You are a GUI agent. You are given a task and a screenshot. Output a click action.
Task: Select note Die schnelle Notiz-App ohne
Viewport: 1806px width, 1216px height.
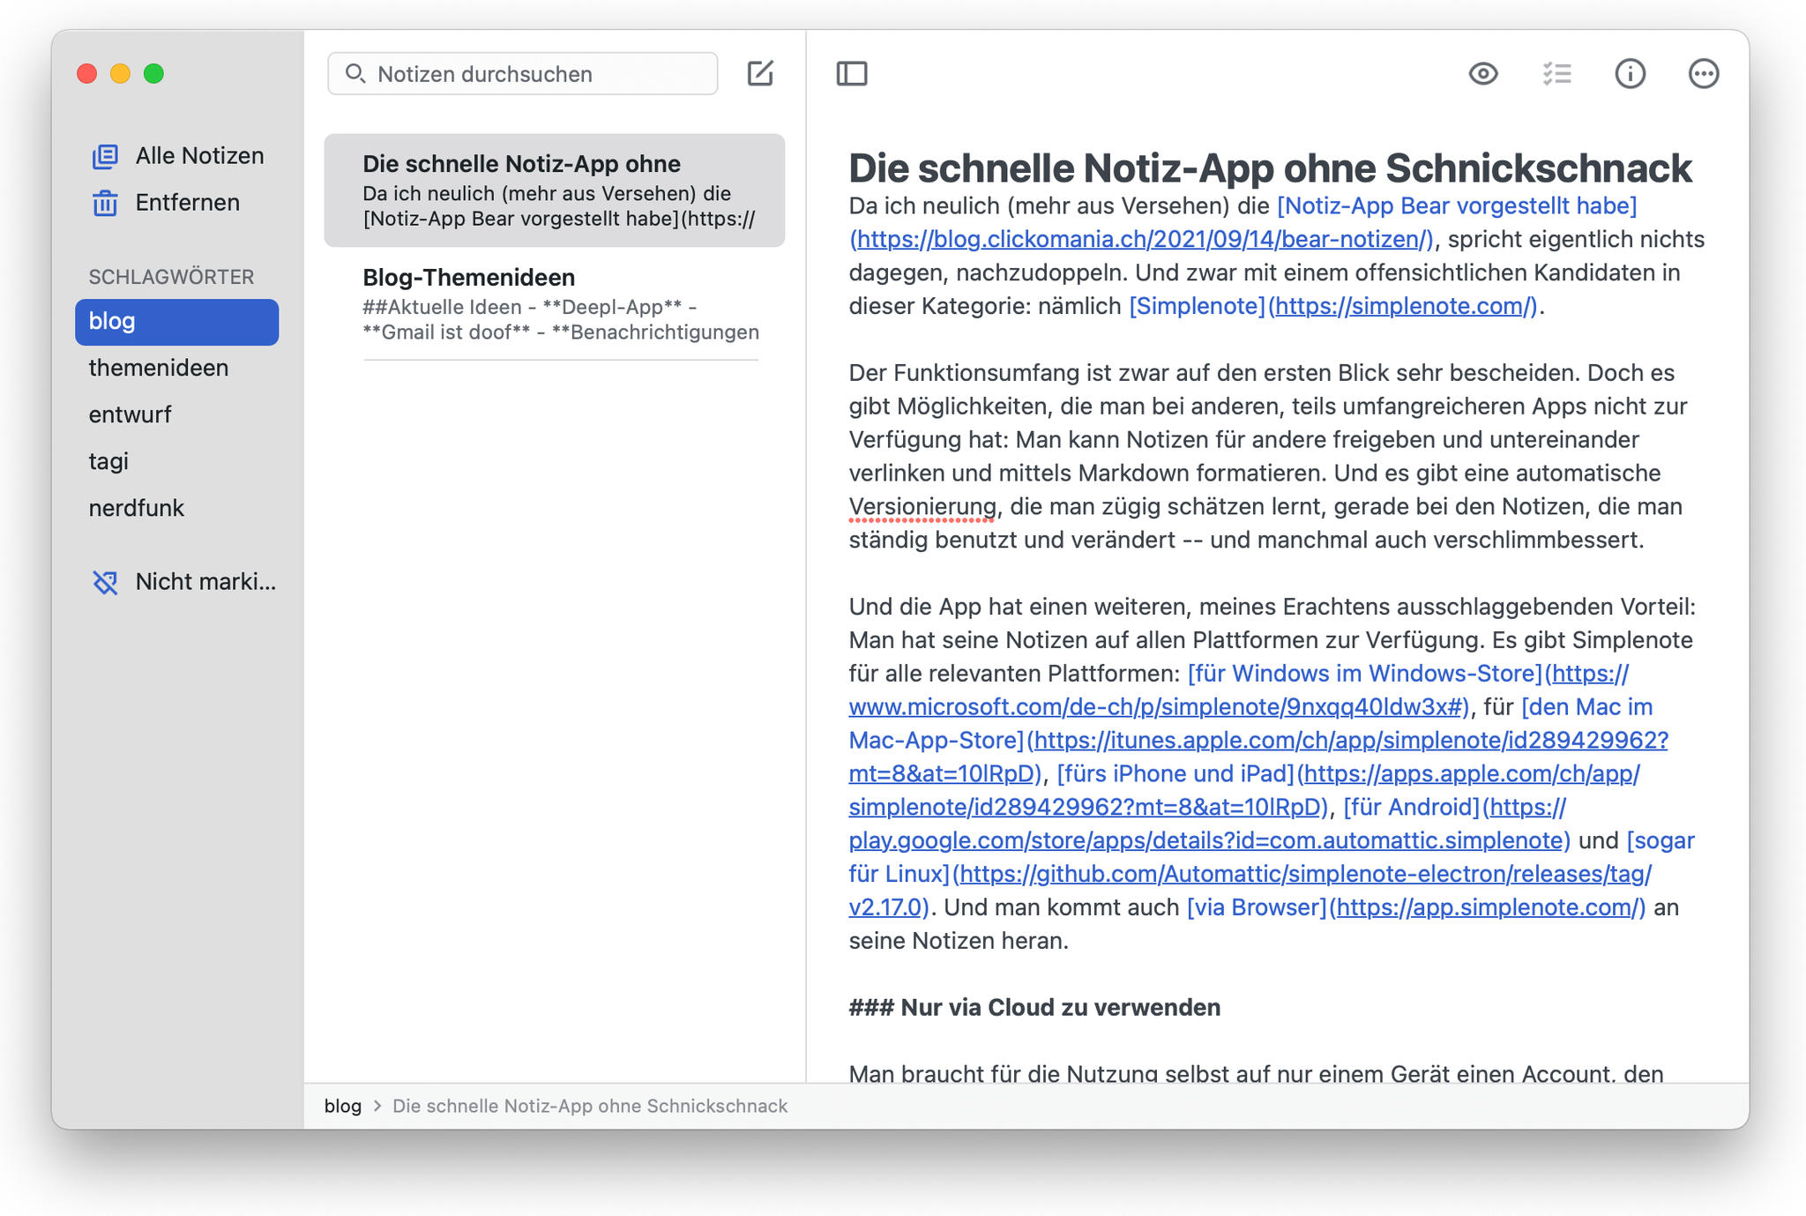[555, 190]
